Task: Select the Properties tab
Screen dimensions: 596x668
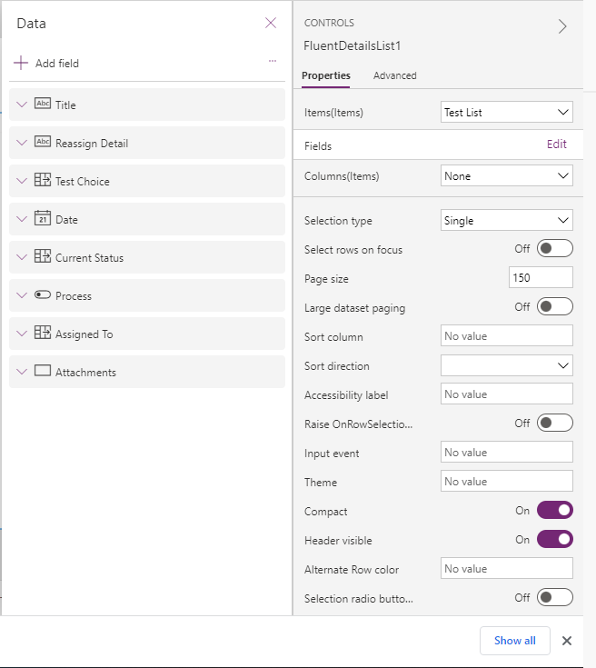Action: click(325, 76)
